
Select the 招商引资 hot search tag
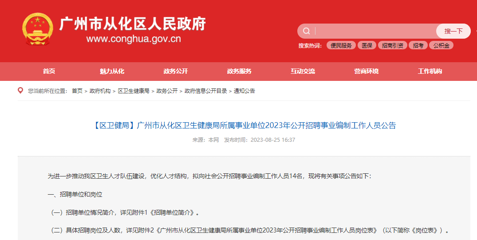click(392, 45)
